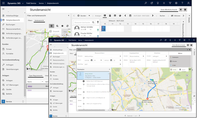This screenshot has width=199, height=119.
Task: Open Stunden view dropdown arrow
Action: pyautogui.click(x=89, y=16)
